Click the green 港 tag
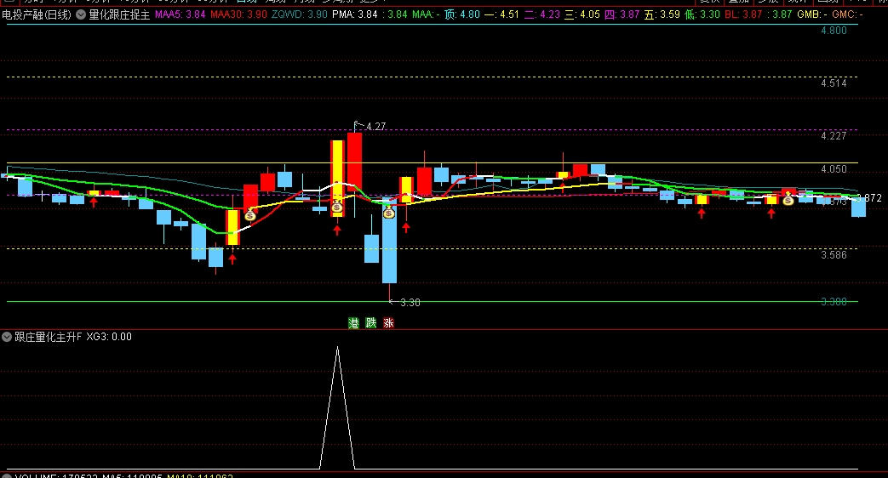 (x=353, y=323)
